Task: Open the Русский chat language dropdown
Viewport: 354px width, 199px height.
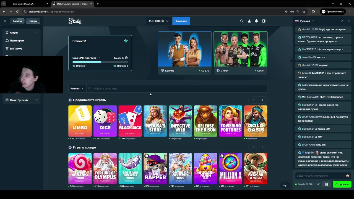Action: point(304,21)
